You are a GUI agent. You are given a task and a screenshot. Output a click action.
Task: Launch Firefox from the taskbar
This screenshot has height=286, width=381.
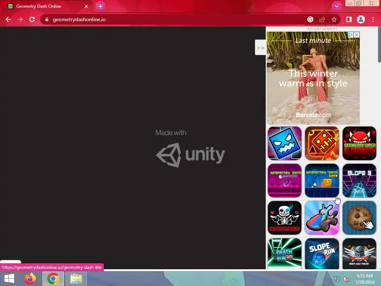coord(30,279)
